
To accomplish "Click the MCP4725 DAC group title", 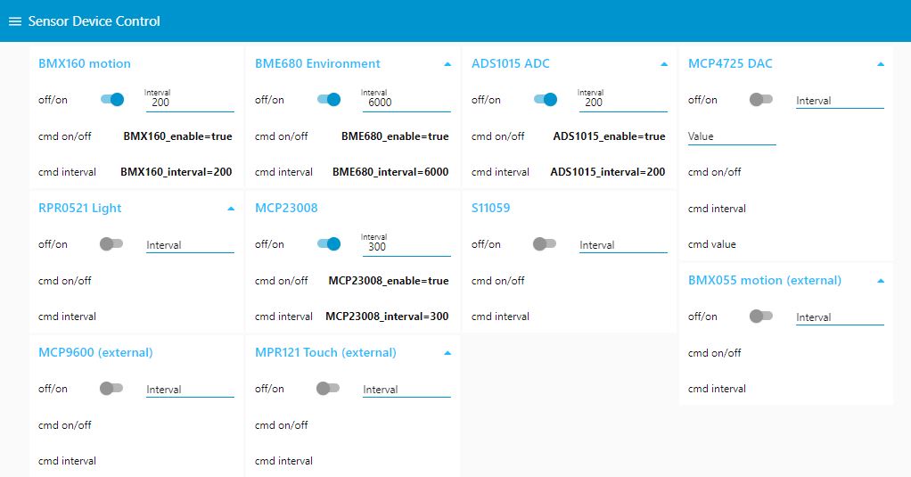I will (730, 63).
